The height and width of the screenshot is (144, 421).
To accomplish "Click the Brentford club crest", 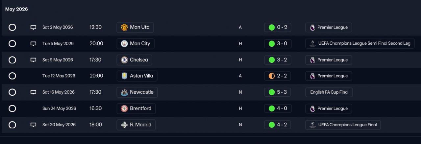I will (124, 108).
